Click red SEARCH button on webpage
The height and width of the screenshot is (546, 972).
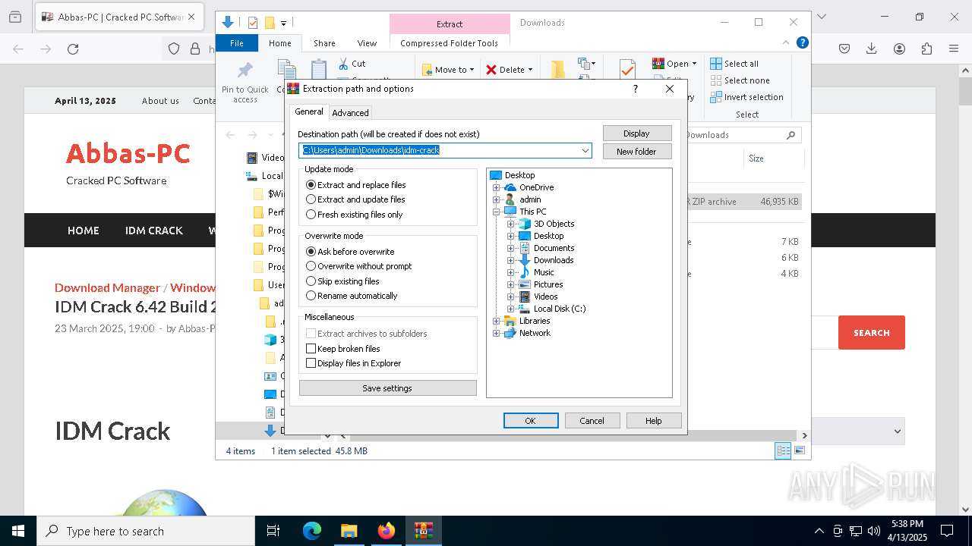point(872,333)
